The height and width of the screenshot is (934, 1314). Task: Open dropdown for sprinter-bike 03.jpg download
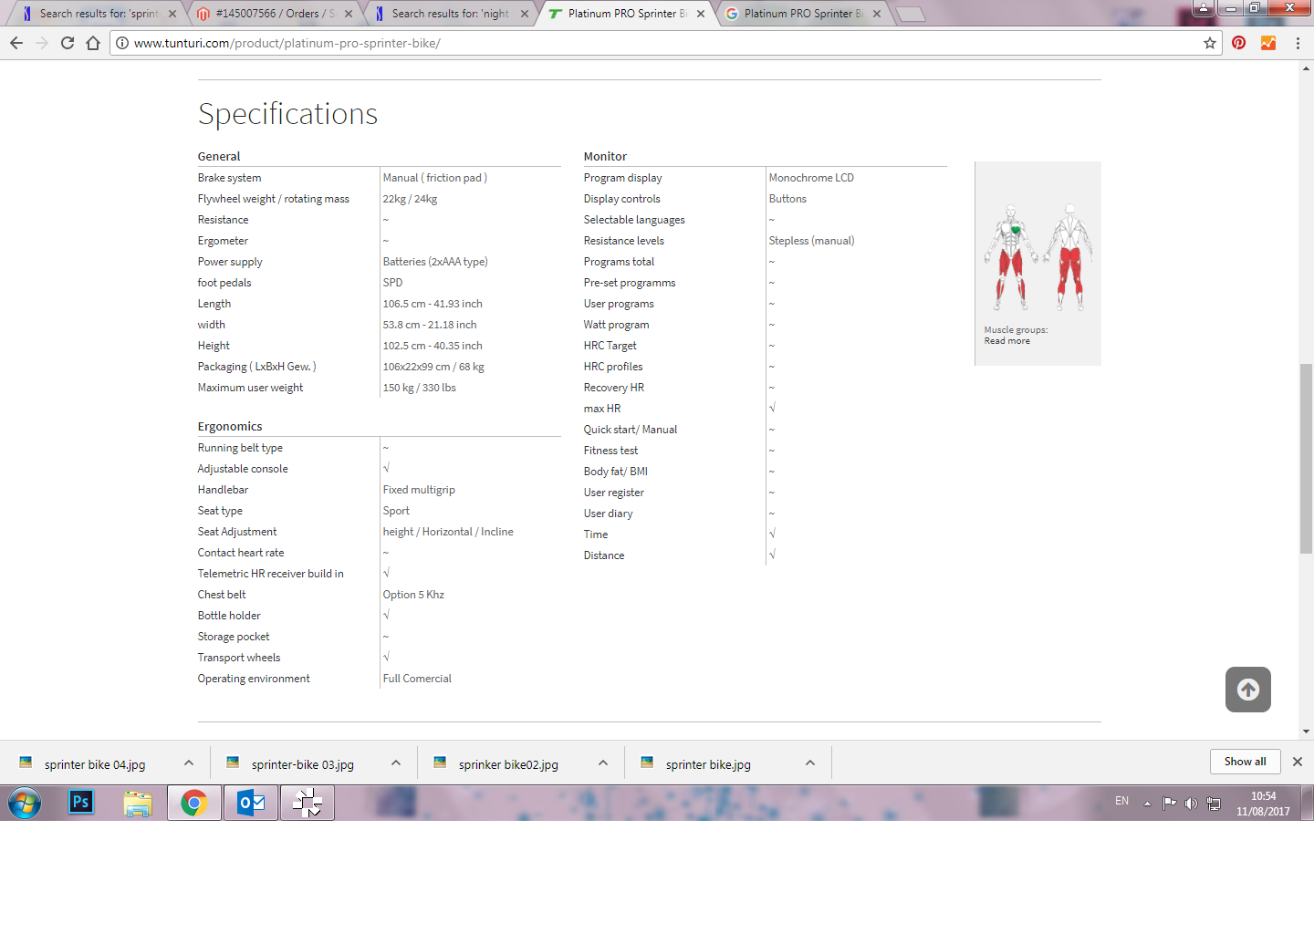click(396, 763)
